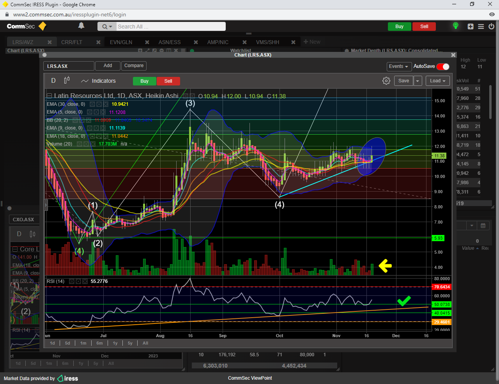The width and height of the screenshot is (499, 384).
Task: Click the power logout icon
Action: pyautogui.click(x=491, y=27)
